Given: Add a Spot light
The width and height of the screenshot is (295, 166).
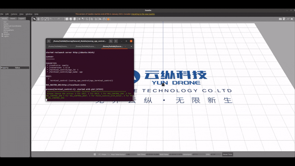Looking at the screenshot, I should [x=83, y=19].
